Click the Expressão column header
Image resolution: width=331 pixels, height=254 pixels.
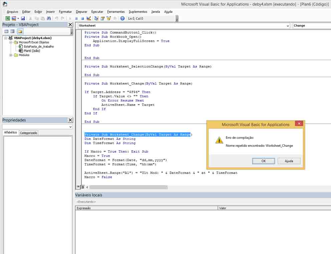click(x=146, y=208)
